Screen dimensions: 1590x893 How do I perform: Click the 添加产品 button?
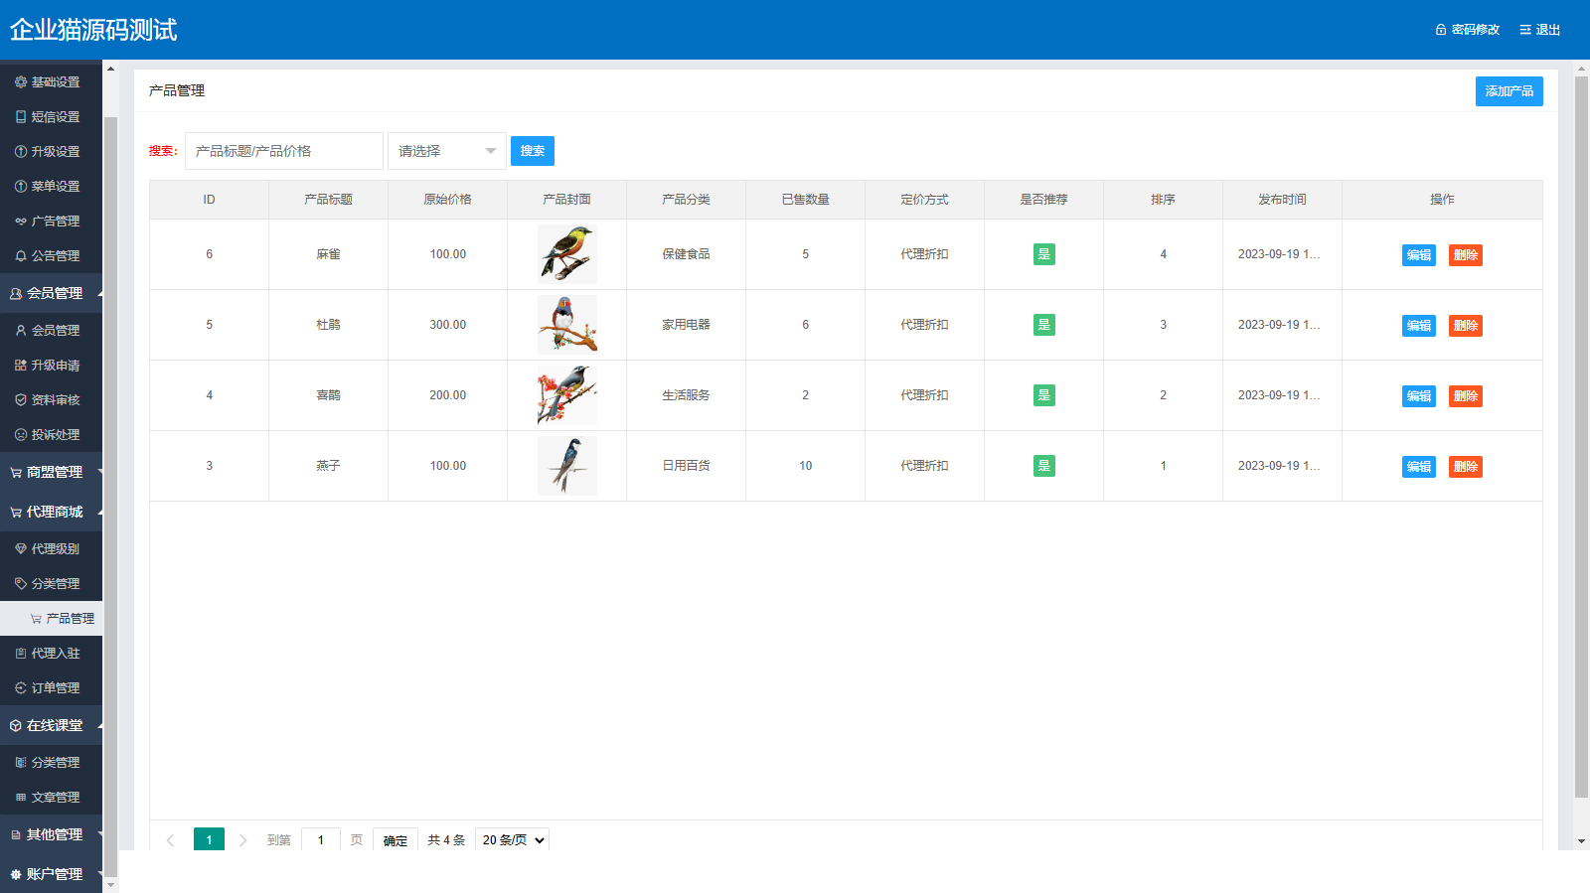[1509, 91]
